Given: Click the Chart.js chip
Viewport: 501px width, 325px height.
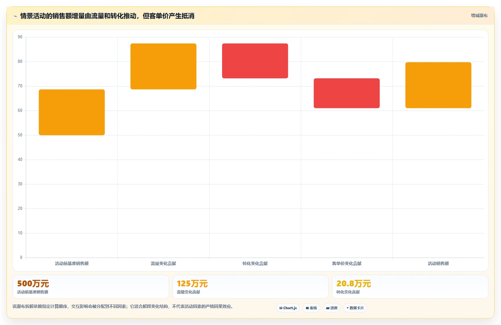Looking at the screenshot, I should pyautogui.click(x=288, y=308).
